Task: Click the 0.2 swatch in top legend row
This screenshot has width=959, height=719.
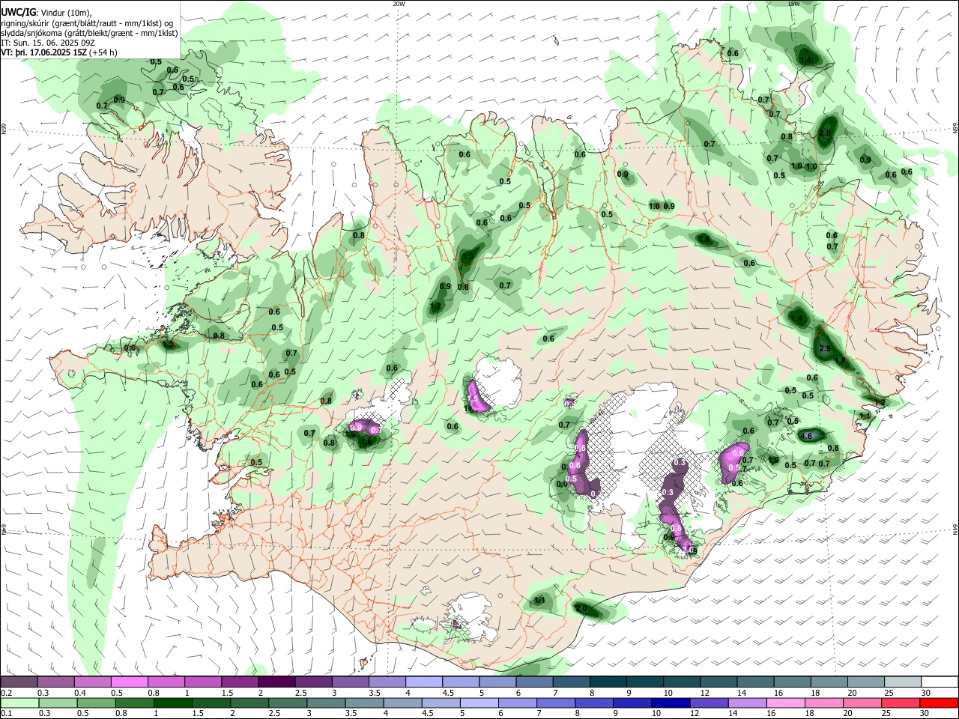Action: click(19, 682)
